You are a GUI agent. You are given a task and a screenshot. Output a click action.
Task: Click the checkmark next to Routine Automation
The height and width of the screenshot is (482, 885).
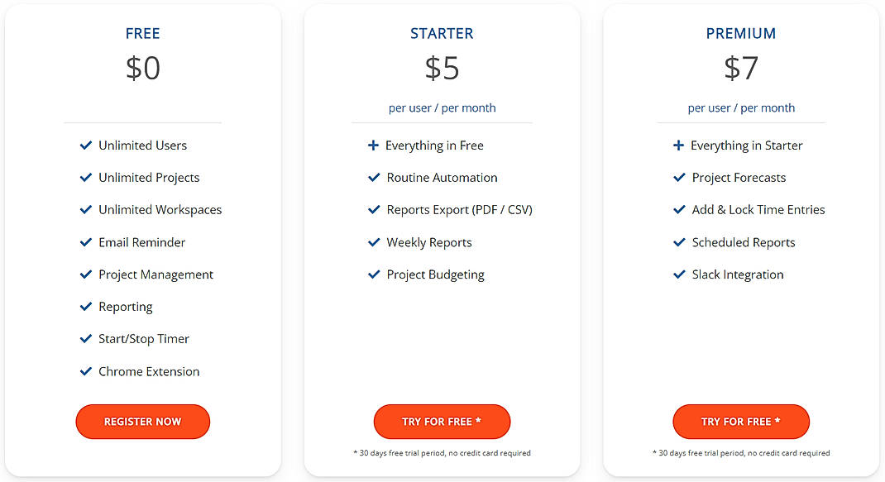(x=374, y=177)
